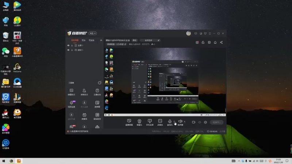Viewport: 292px width, 164px height.
Task: Open the taskbar clock and date
Action: tap(278, 161)
